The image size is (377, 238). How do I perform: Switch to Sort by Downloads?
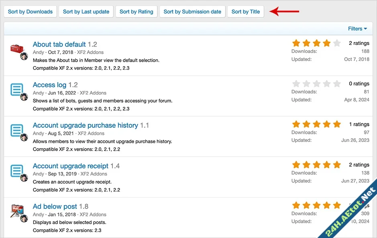point(30,12)
